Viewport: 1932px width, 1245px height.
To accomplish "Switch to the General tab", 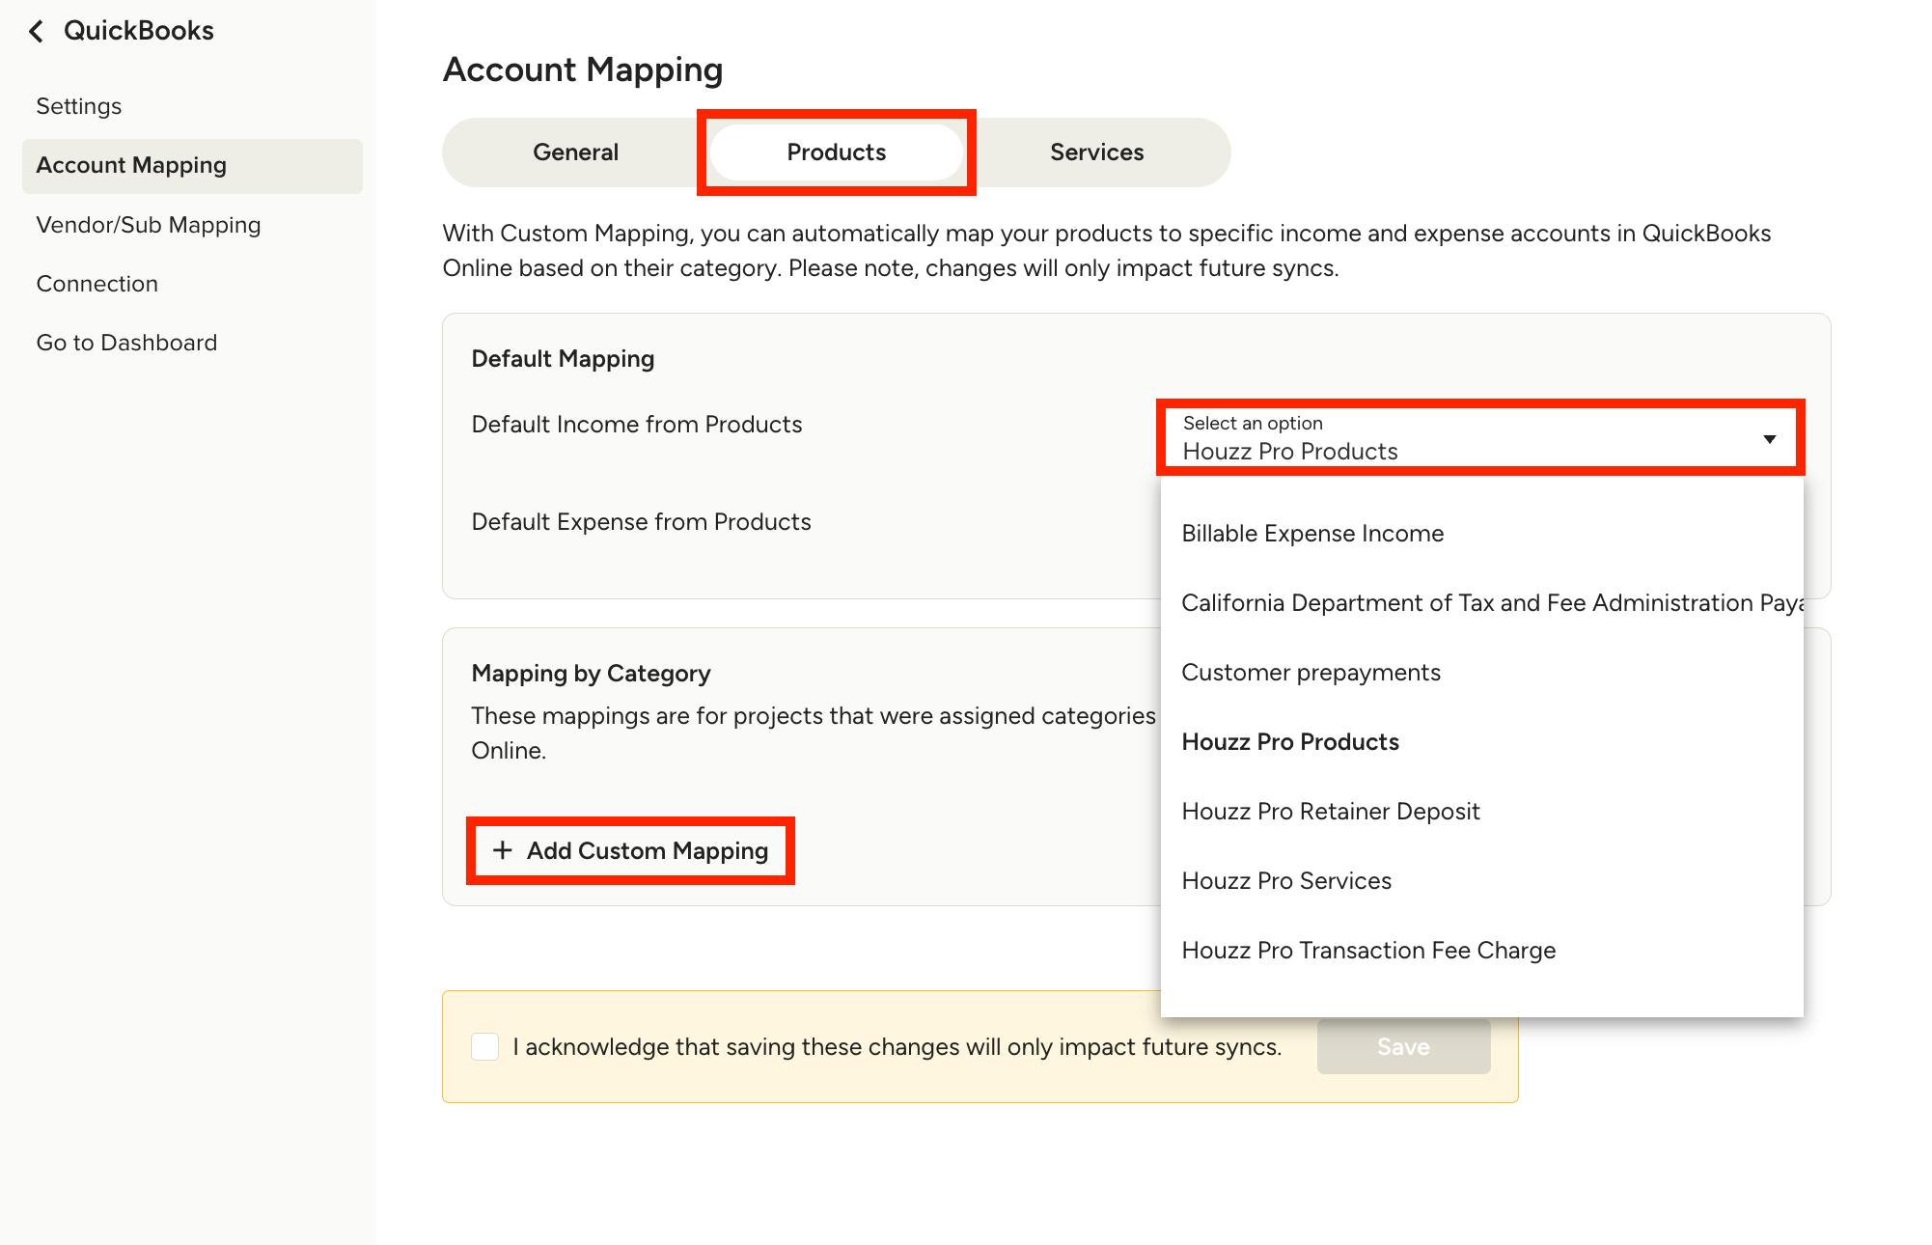I will (575, 152).
